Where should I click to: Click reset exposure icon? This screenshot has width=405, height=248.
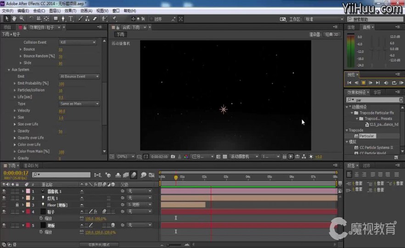(311, 157)
